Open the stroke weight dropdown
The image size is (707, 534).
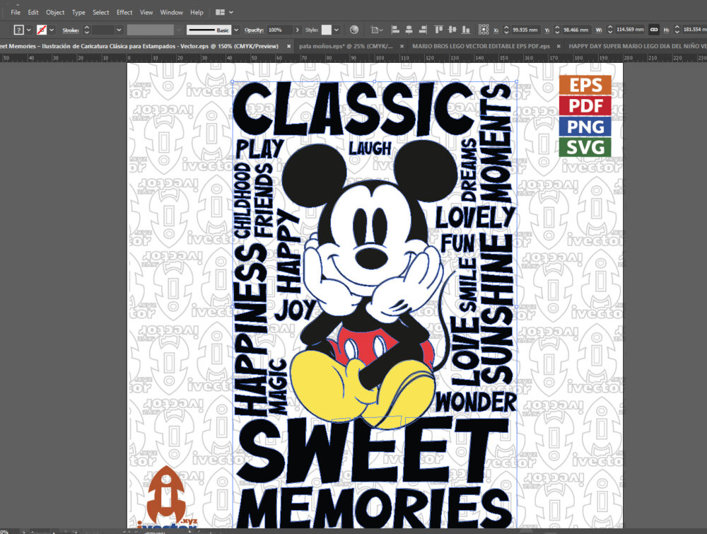pyautogui.click(x=119, y=30)
